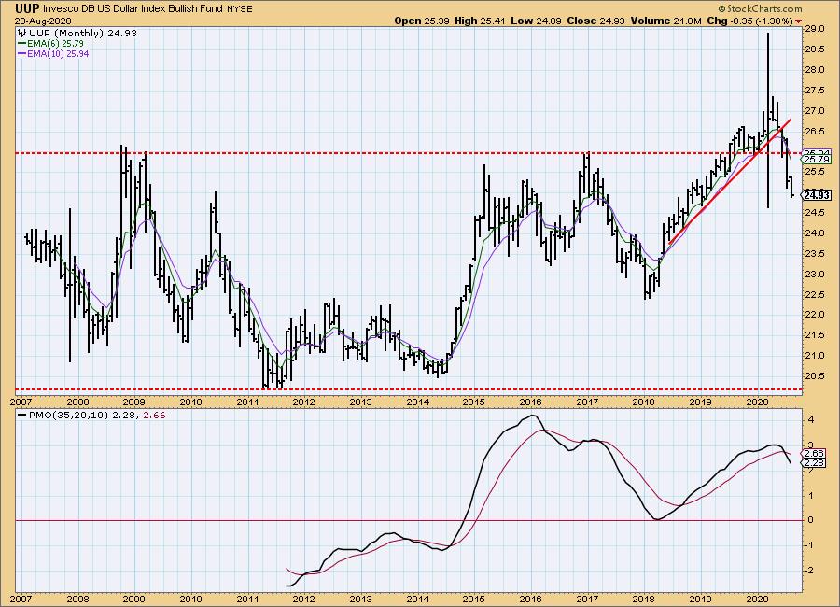
Task: Click the Volume 21.8M value
Action: point(665,21)
